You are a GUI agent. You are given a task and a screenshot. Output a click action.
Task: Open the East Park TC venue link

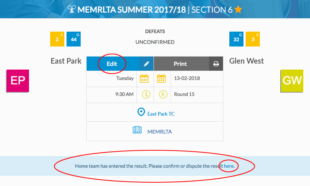[161, 114]
